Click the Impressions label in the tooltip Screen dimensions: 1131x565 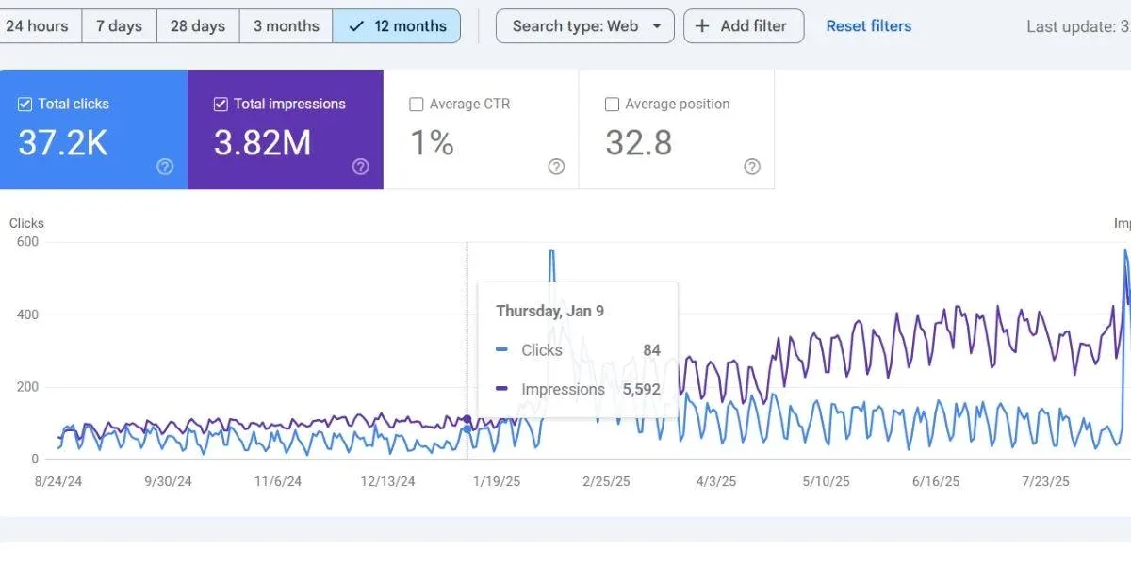point(563,389)
